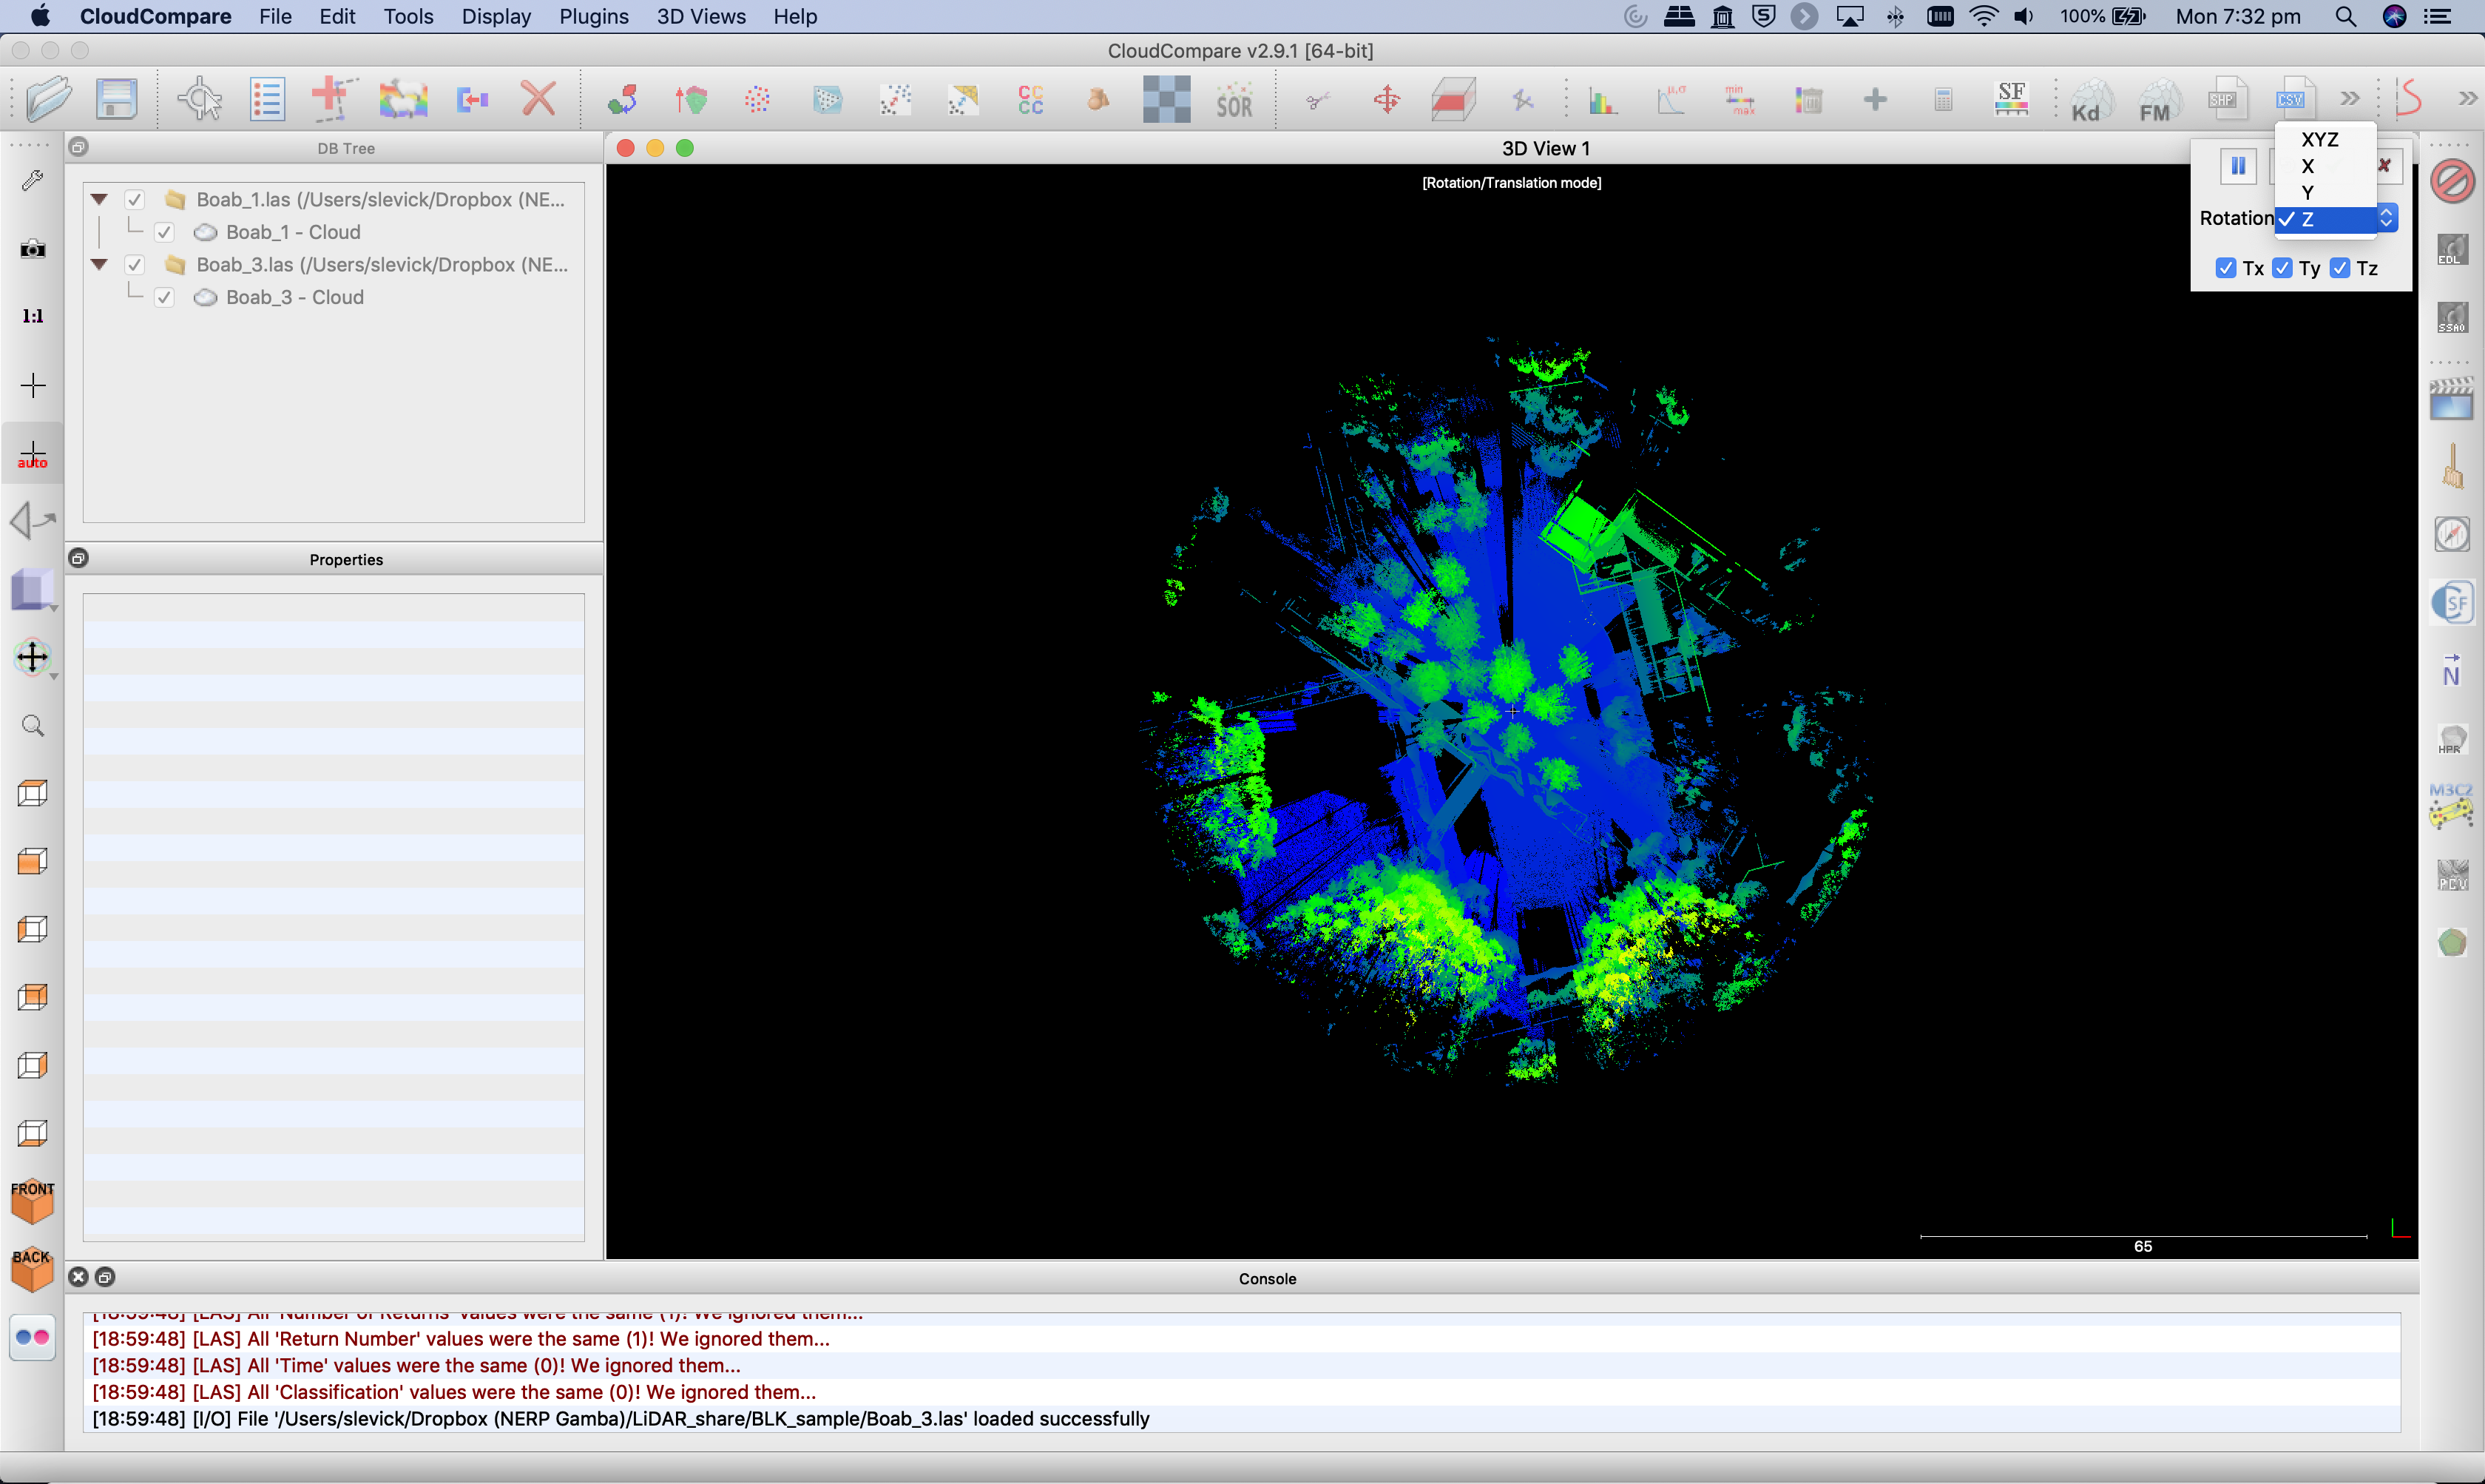This screenshot has height=1484, width=2485.
Task: Toggle checkbox for Boab_3.las folder
Action: [x=135, y=265]
